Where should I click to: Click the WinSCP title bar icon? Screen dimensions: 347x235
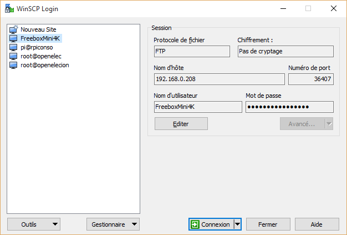9,9
